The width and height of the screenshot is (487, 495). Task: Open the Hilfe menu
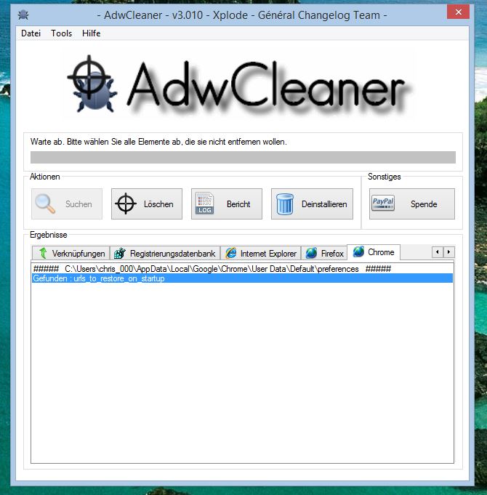(91, 33)
